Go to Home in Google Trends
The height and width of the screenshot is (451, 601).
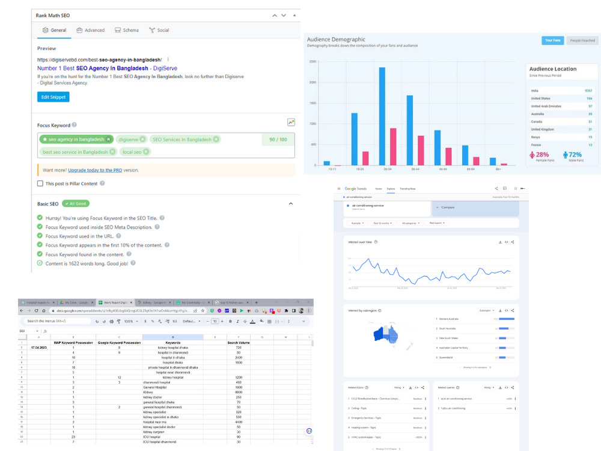point(378,189)
